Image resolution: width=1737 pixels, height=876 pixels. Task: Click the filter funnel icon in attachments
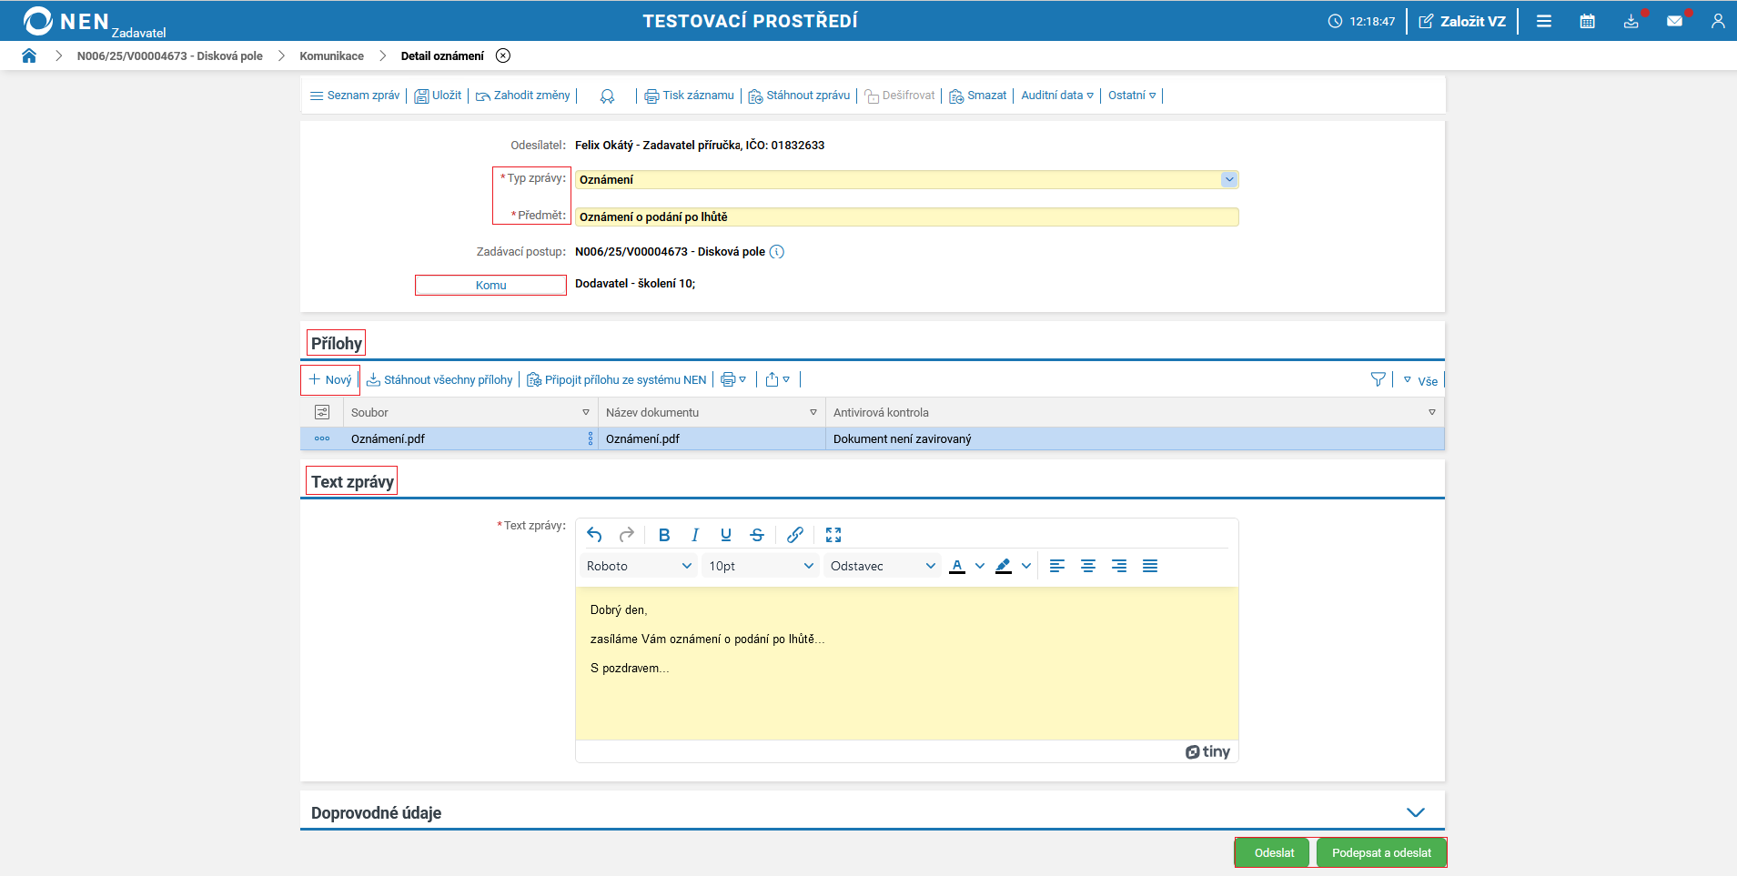coord(1378,379)
